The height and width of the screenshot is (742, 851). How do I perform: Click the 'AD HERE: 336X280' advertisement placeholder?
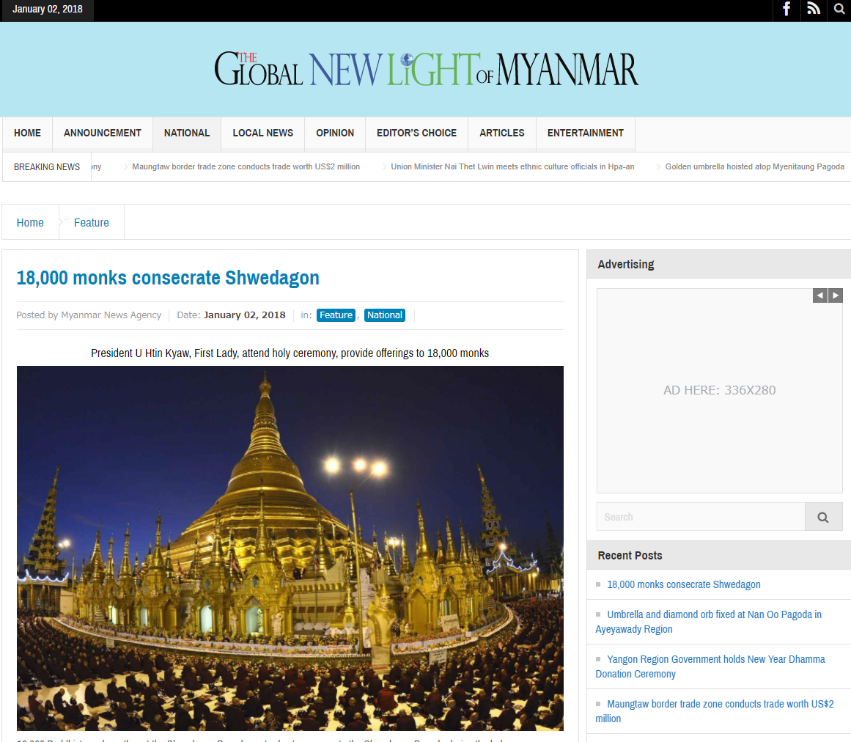[720, 390]
